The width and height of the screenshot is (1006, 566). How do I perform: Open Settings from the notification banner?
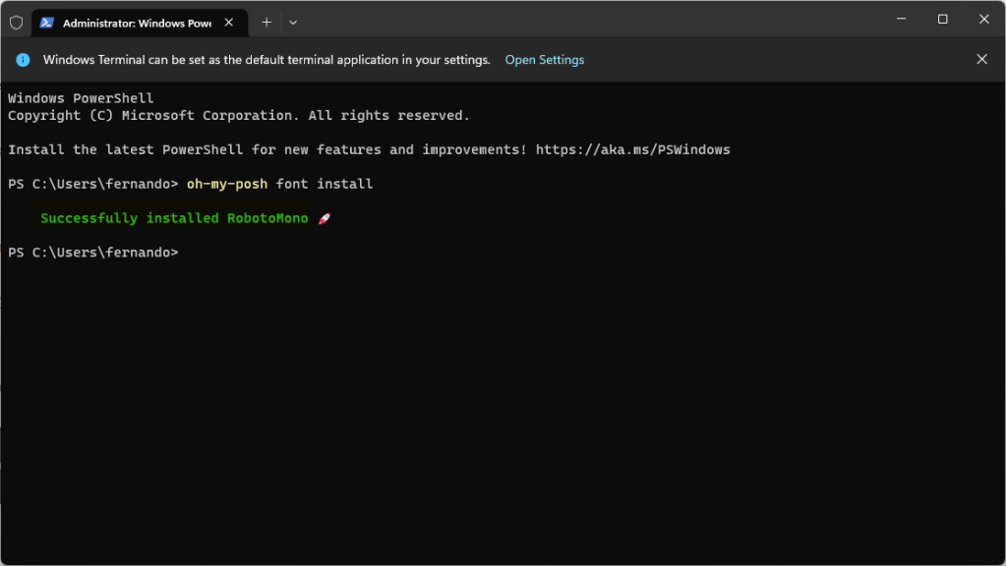coord(544,60)
